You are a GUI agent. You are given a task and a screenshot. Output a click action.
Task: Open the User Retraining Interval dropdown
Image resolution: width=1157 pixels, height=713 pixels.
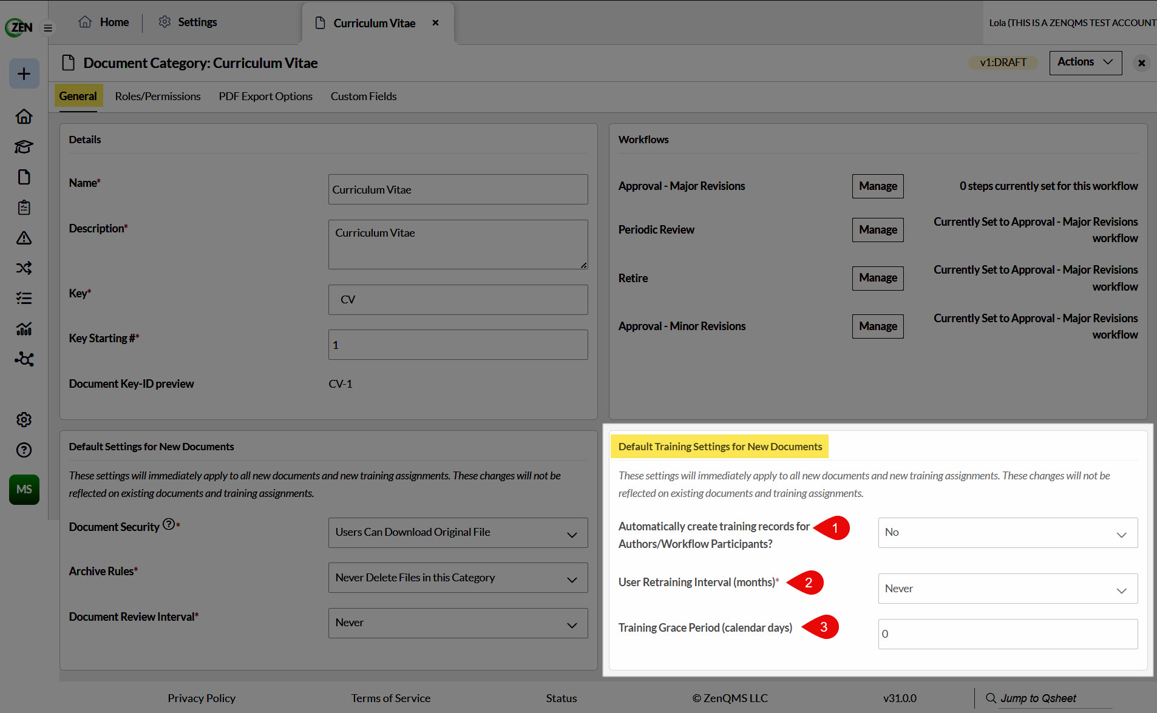coord(1008,589)
